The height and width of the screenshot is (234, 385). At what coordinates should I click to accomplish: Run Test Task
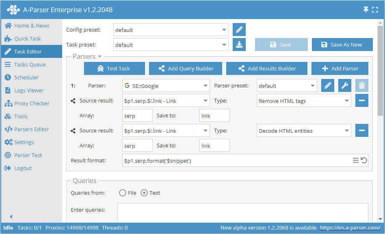(x=114, y=68)
